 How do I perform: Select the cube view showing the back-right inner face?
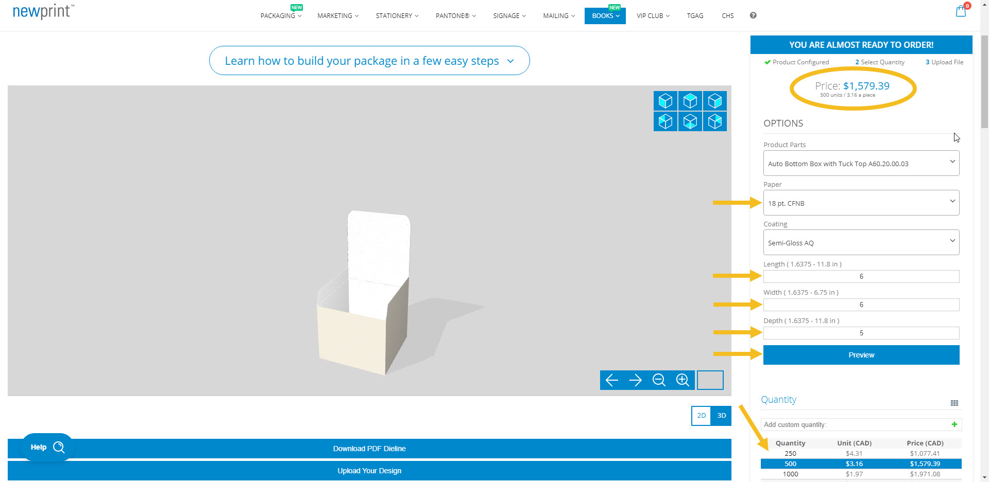pyautogui.click(x=715, y=121)
